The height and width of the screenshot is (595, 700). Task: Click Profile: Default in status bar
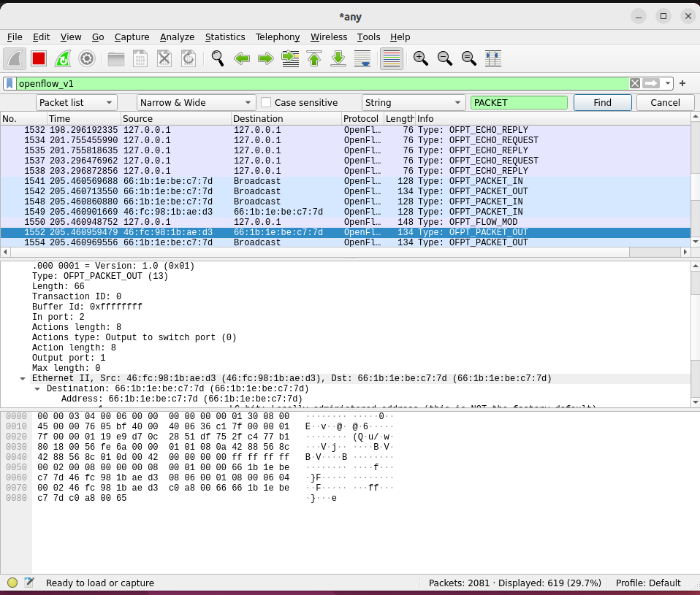(x=648, y=583)
